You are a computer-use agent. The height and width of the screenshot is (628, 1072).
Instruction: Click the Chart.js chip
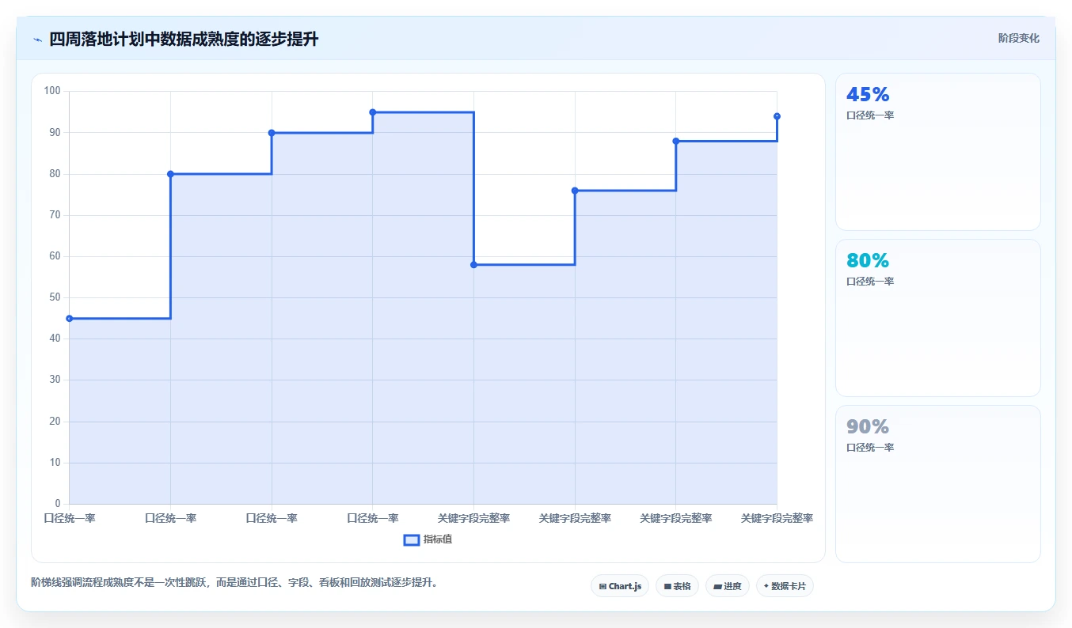(620, 586)
